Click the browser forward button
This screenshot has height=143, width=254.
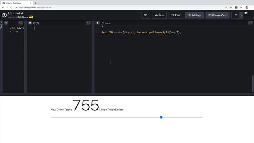coord(7,8)
